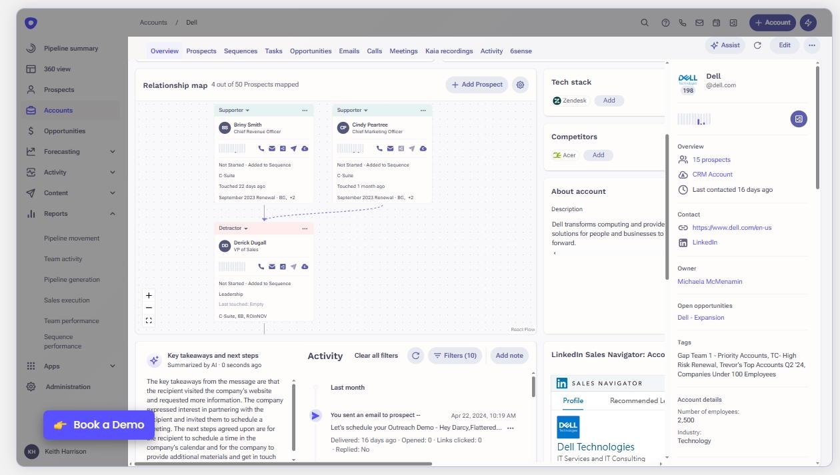
Task: Change Derick Dugall's Detractor role dropdown
Action: pyautogui.click(x=233, y=229)
